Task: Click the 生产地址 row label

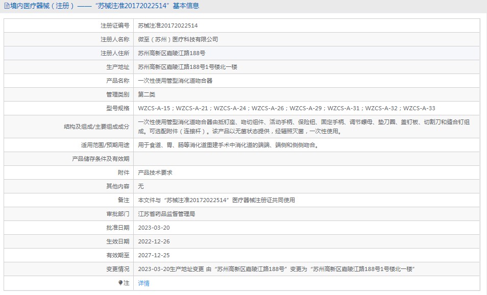Action: click(x=118, y=67)
